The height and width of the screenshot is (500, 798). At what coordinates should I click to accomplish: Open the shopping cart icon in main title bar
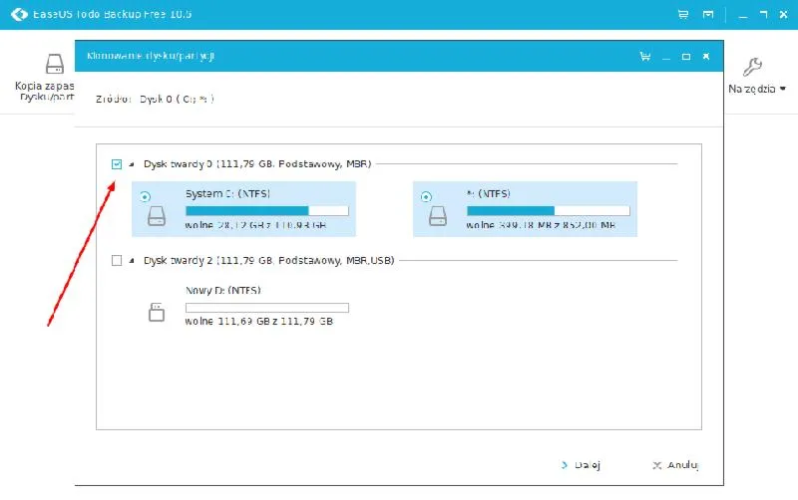pos(683,15)
